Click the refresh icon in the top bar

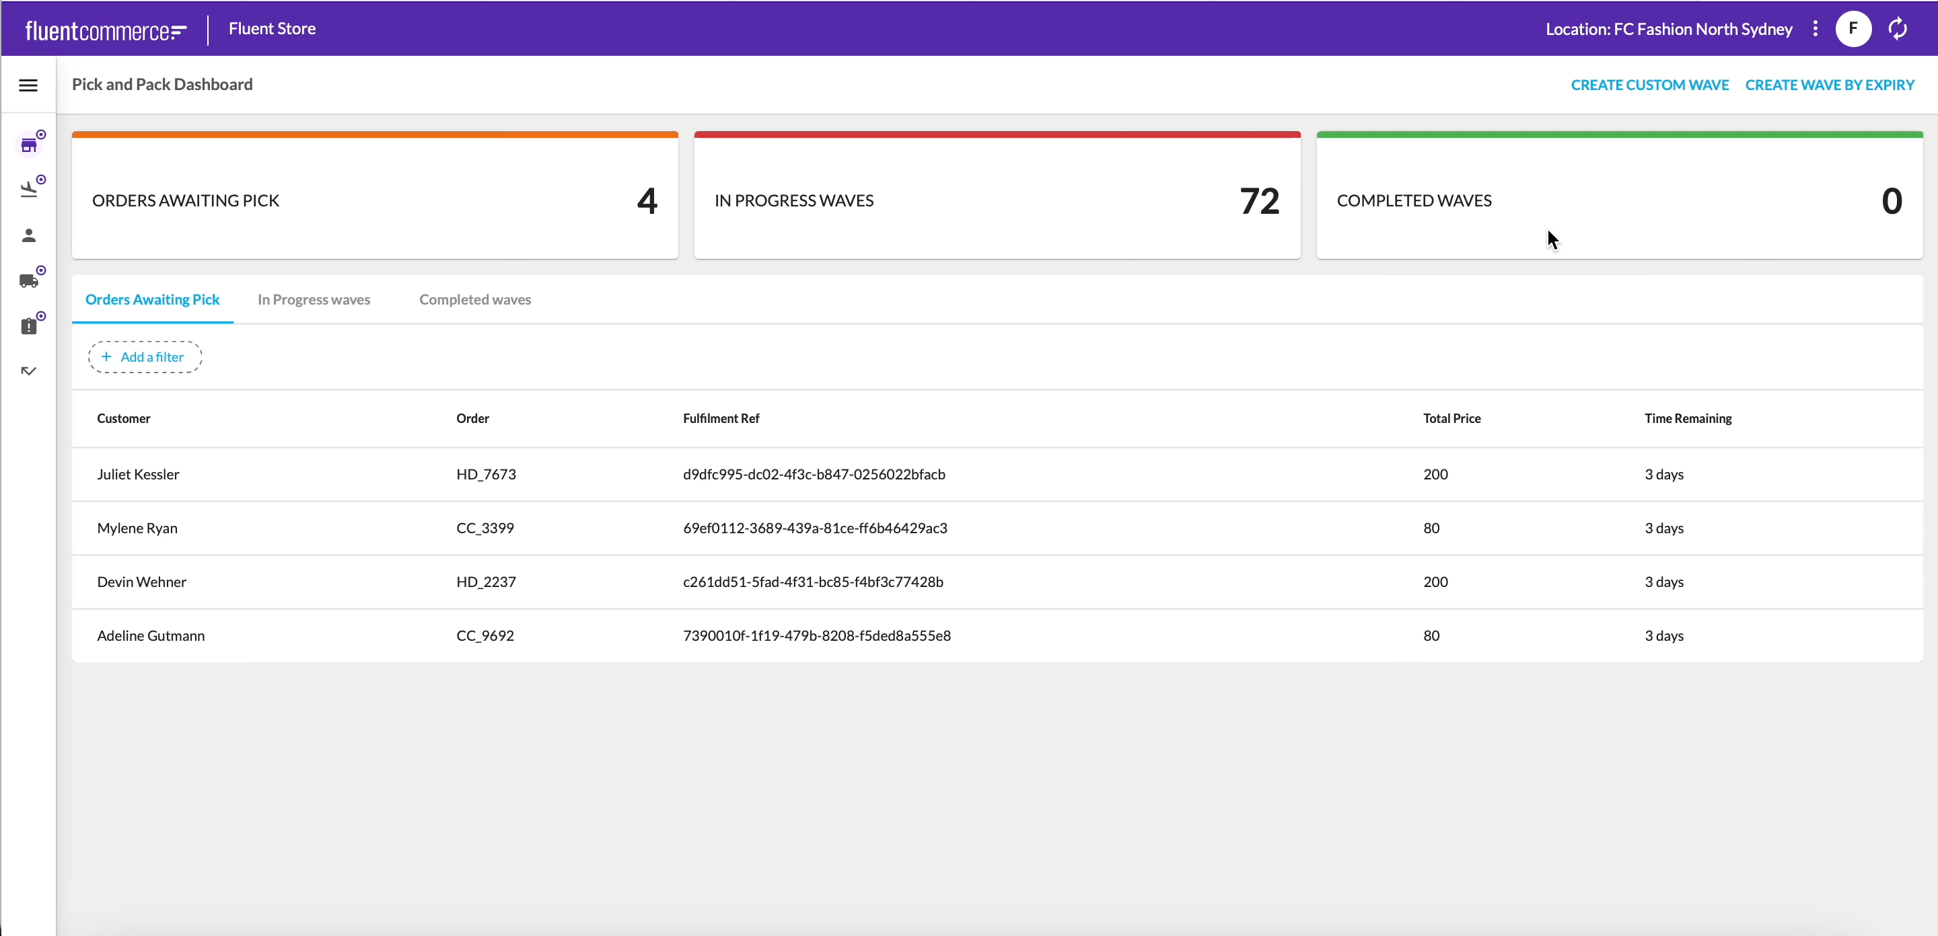[1898, 30]
